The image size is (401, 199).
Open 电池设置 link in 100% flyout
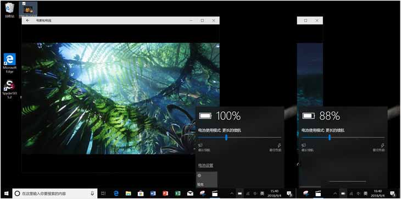205,165
